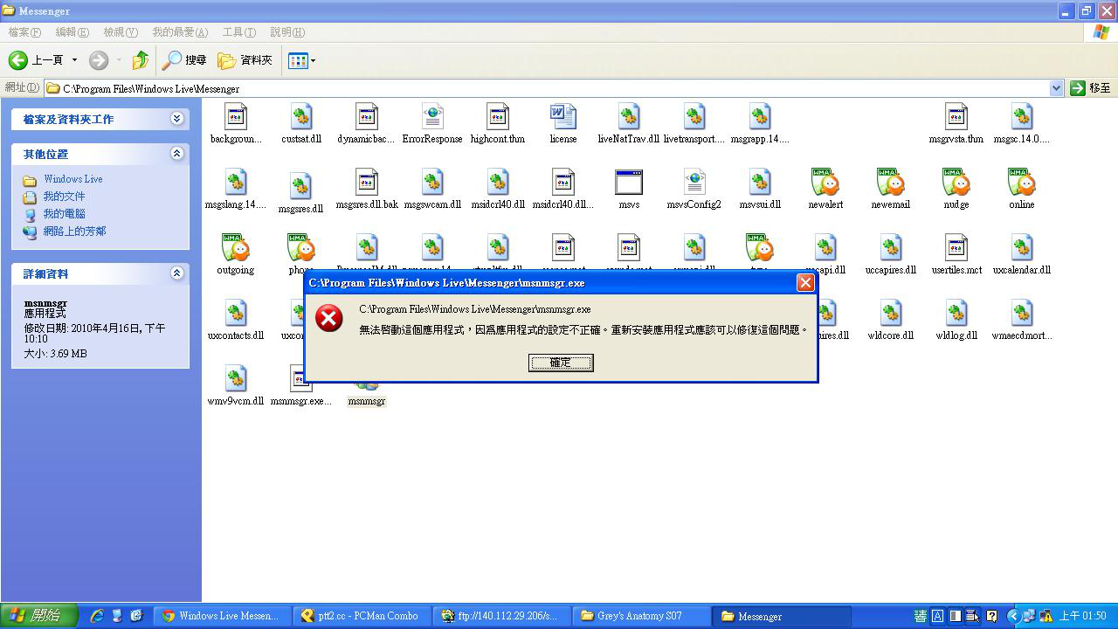The width and height of the screenshot is (1118, 629).
Task: Select the msvsConfig2 file icon
Action: pos(694,182)
